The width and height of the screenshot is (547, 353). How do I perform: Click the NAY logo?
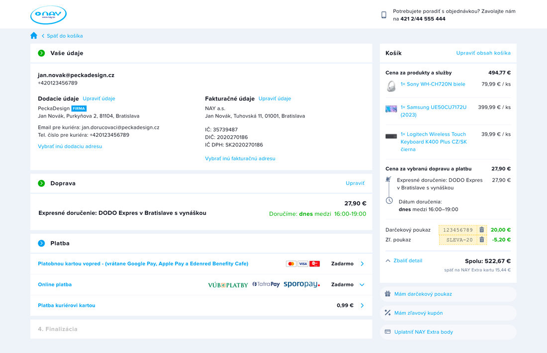coord(48,15)
